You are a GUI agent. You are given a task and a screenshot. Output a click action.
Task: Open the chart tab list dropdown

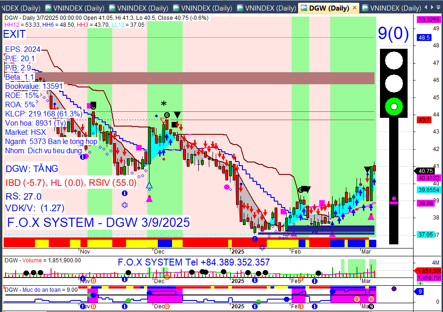pyautogui.click(x=439, y=7)
